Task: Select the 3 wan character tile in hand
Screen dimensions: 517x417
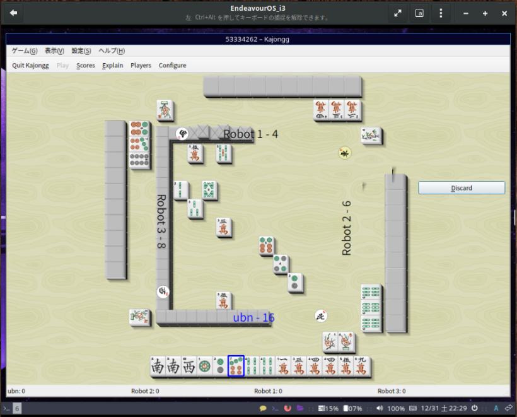Action: pos(299,366)
